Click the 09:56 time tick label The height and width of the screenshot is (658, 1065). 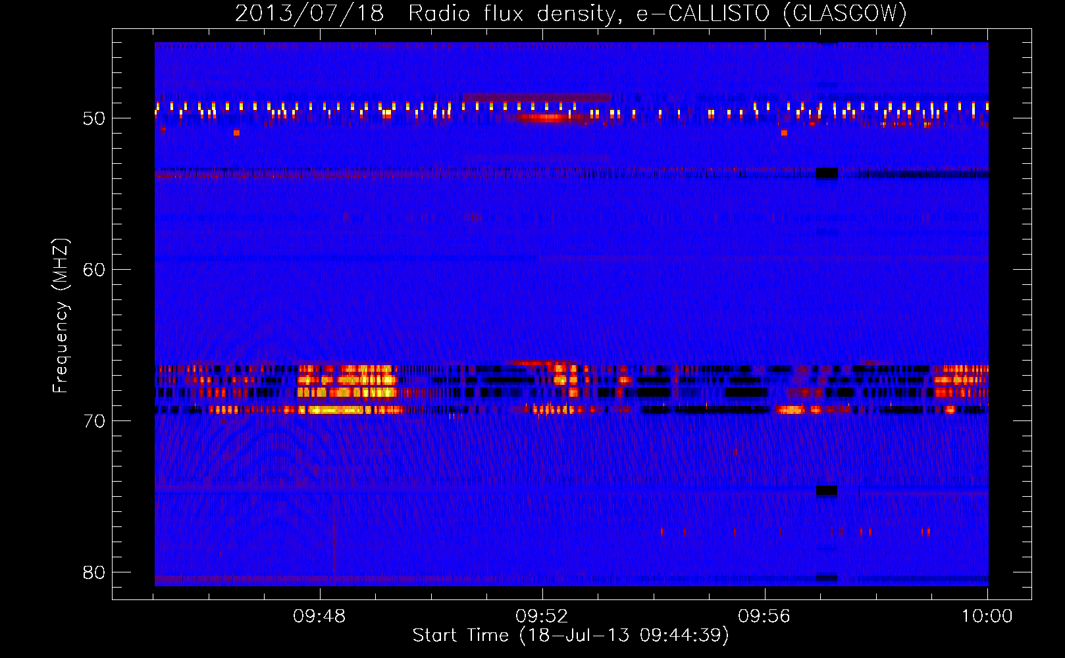click(764, 617)
